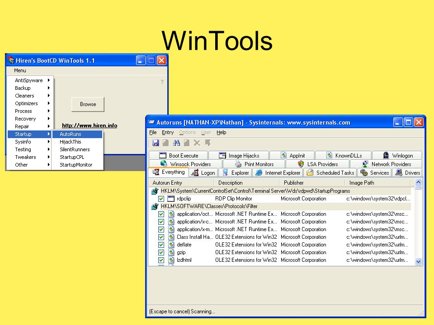Expand the Optimizers submenu in WinTools
Image resolution: width=434 pixels, height=325 pixels.
[30, 103]
